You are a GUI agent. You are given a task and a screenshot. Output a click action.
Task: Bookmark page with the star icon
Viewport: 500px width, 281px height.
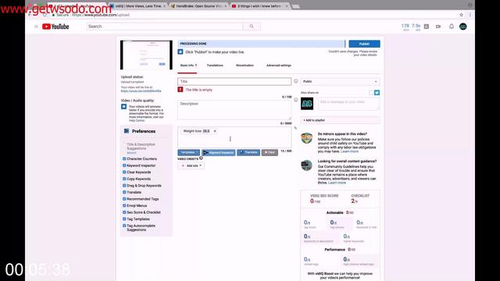pyautogui.click(x=461, y=15)
